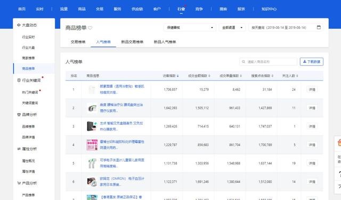Click visitor index value 1,706,857
The width and height of the screenshot is (341, 200).
coord(170,90)
